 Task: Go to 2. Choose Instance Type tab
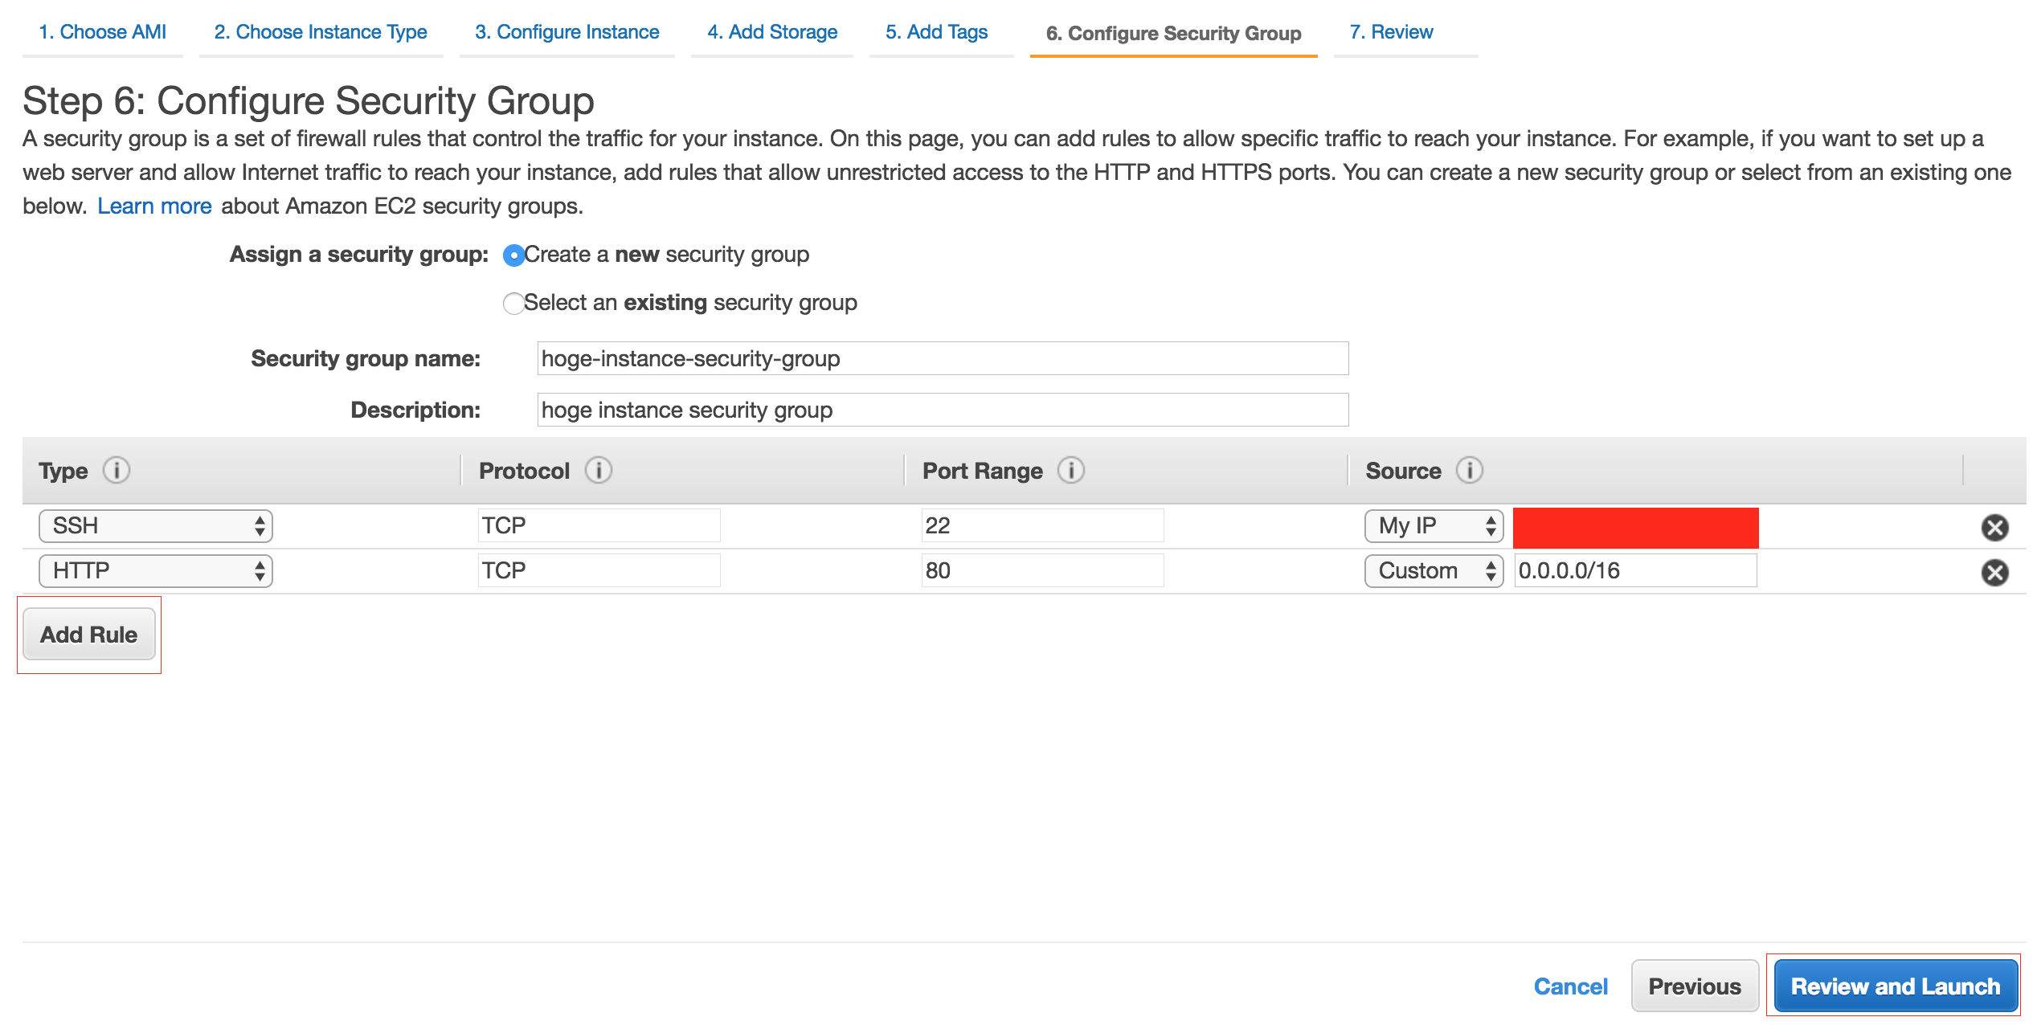click(321, 32)
